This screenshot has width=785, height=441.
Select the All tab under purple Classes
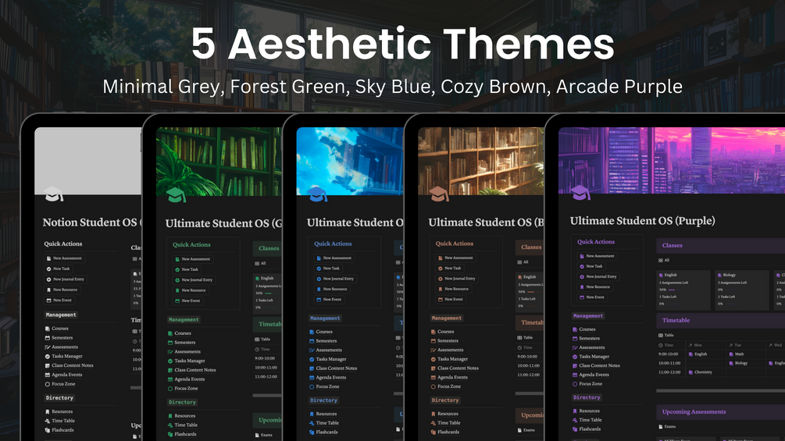coord(664,260)
